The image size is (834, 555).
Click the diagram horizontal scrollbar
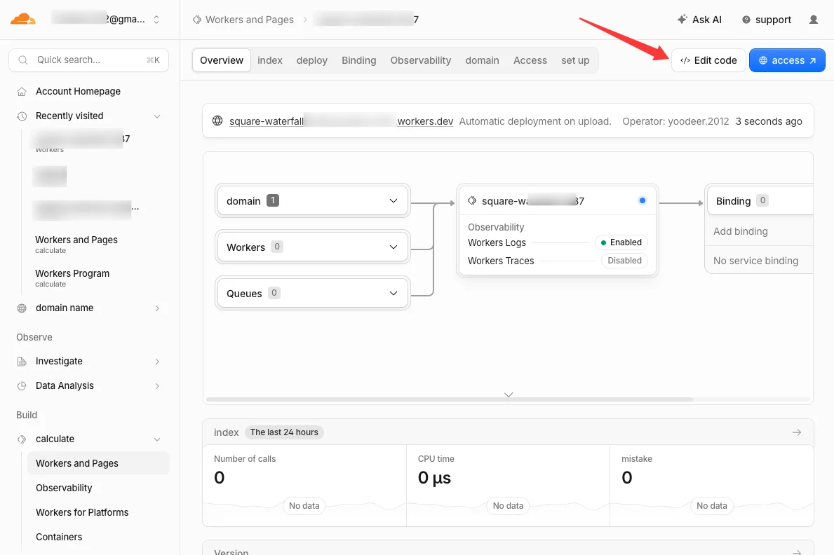pyautogui.click(x=450, y=399)
